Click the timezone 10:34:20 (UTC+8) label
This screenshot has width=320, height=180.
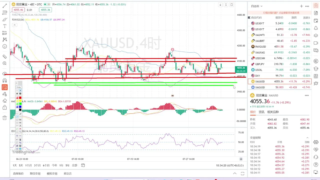(230, 165)
